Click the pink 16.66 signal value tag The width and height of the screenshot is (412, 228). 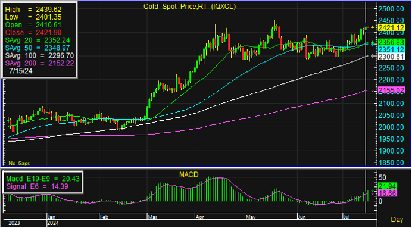pyautogui.click(x=388, y=193)
